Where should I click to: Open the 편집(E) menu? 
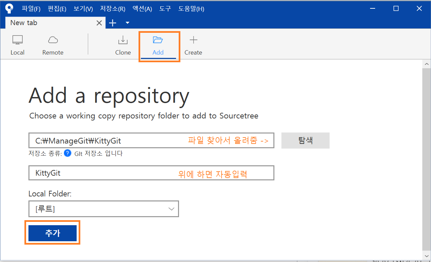click(x=57, y=9)
